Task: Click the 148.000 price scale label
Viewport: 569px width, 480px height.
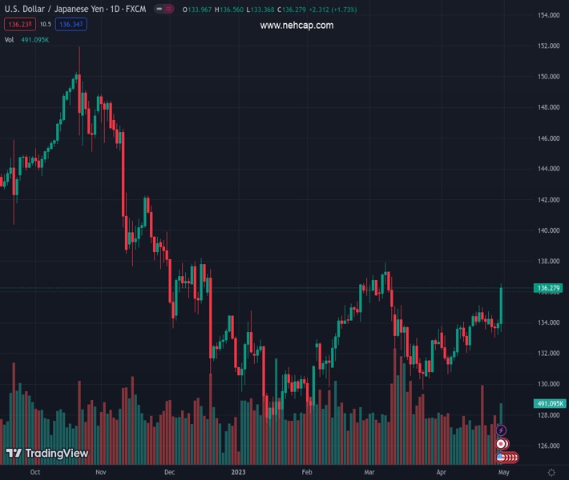Action: 549,107
